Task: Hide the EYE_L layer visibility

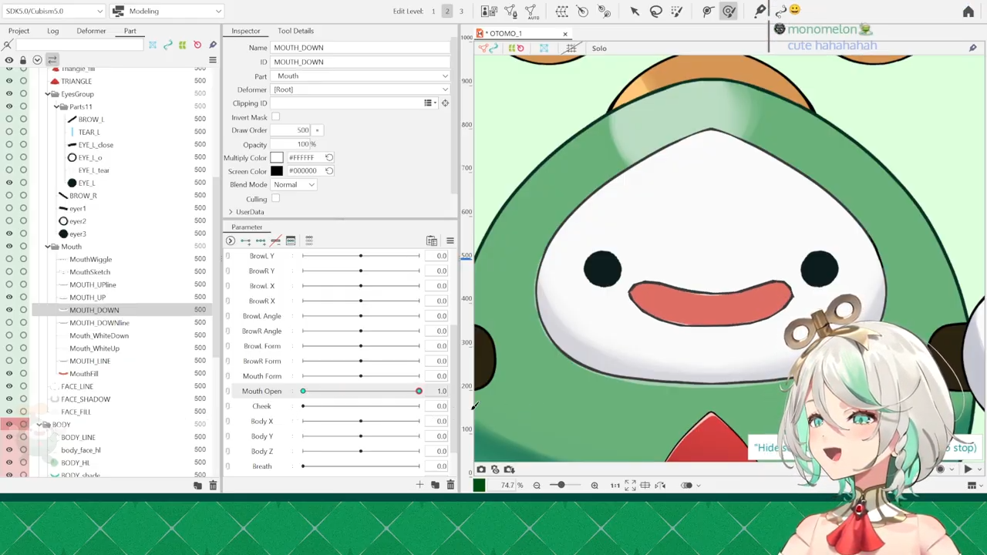Action: pyautogui.click(x=9, y=183)
